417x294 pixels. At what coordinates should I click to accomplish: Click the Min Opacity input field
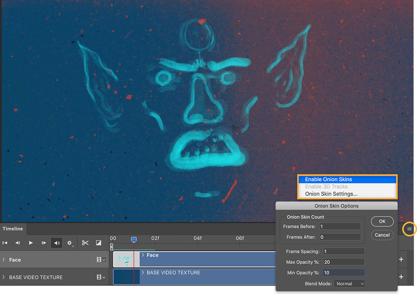tap(343, 272)
